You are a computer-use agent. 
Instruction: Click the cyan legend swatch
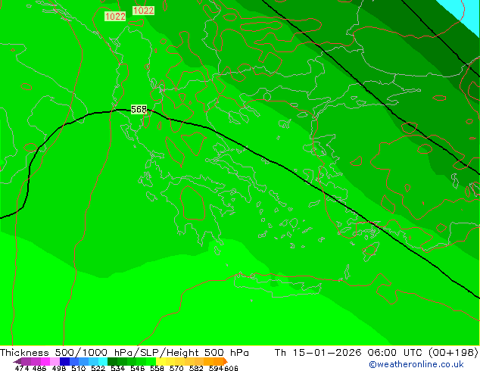click(x=103, y=361)
